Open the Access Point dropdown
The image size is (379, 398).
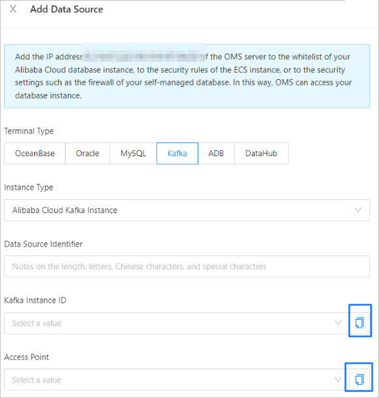pyautogui.click(x=177, y=380)
